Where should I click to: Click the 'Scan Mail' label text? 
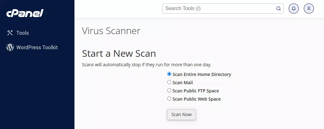tap(183, 83)
